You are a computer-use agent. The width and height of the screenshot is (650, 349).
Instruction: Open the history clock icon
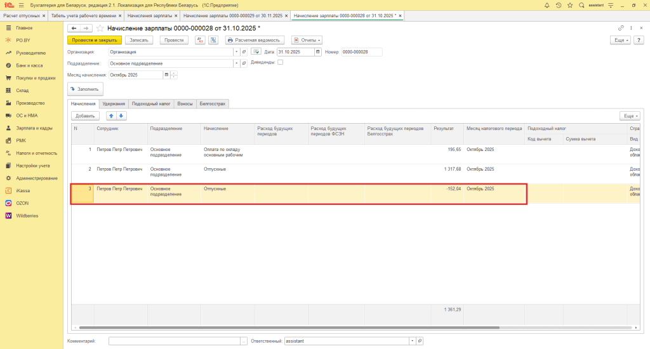coord(558,5)
